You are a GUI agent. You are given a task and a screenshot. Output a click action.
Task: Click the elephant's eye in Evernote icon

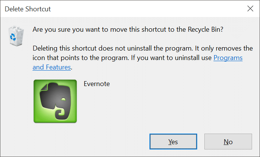pyautogui.click(x=63, y=99)
